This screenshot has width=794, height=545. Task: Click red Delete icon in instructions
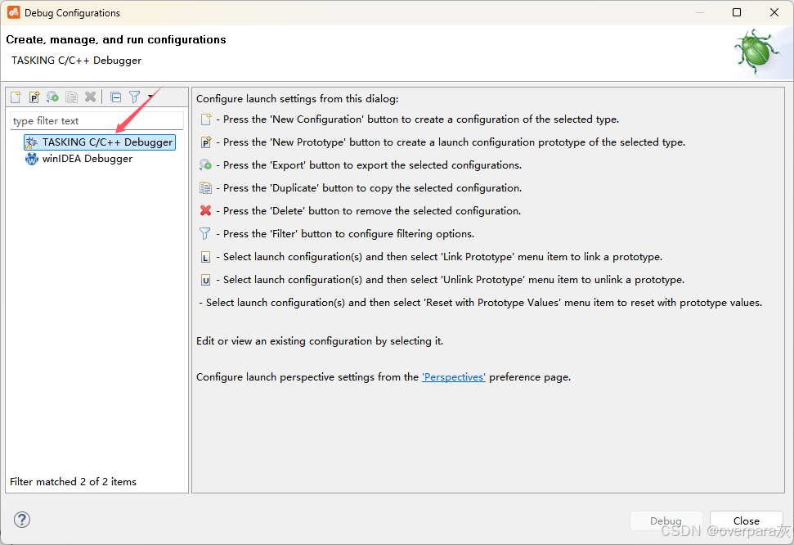[205, 210]
